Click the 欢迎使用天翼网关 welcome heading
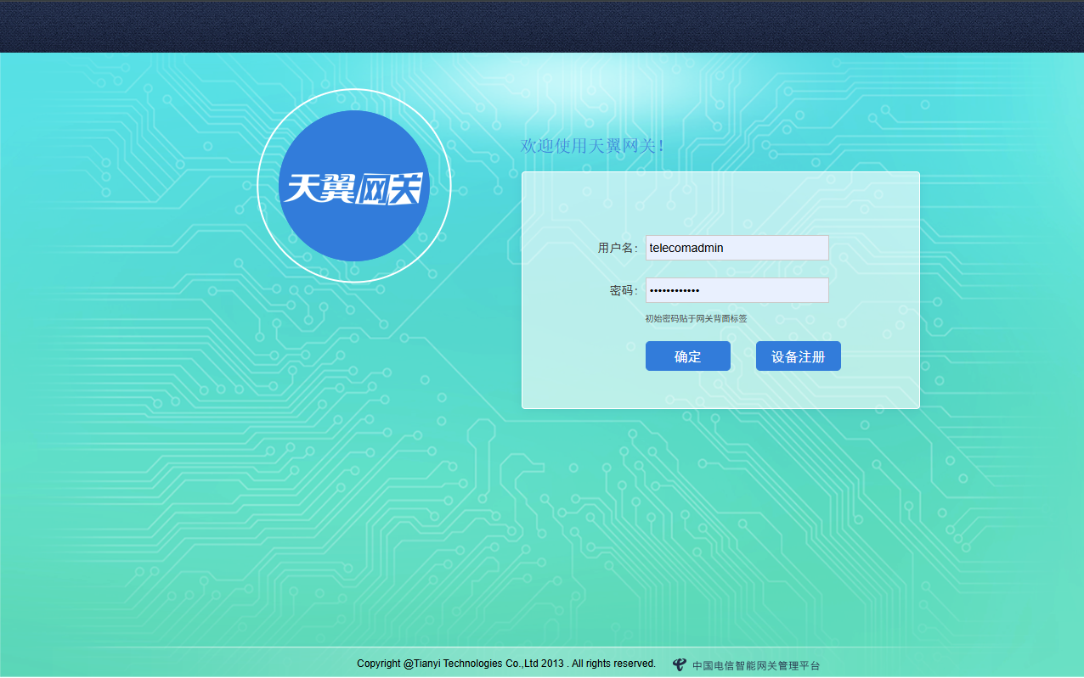The width and height of the screenshot is (1084, 678). pyautogui.click(x=593, y=145)
